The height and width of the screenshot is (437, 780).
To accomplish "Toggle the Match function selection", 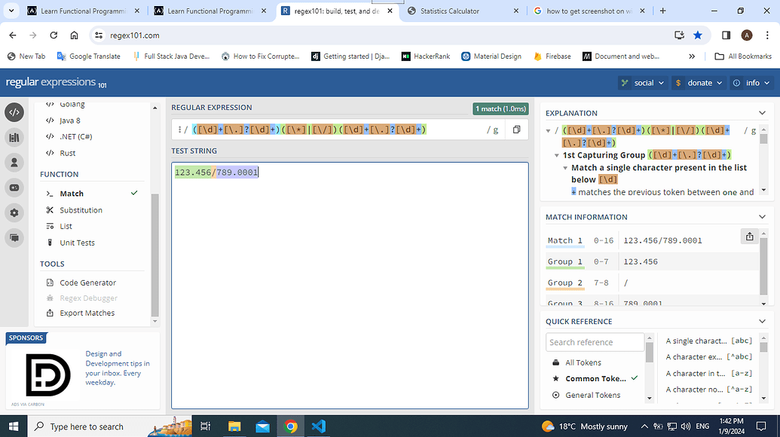I will coord(72,193).
